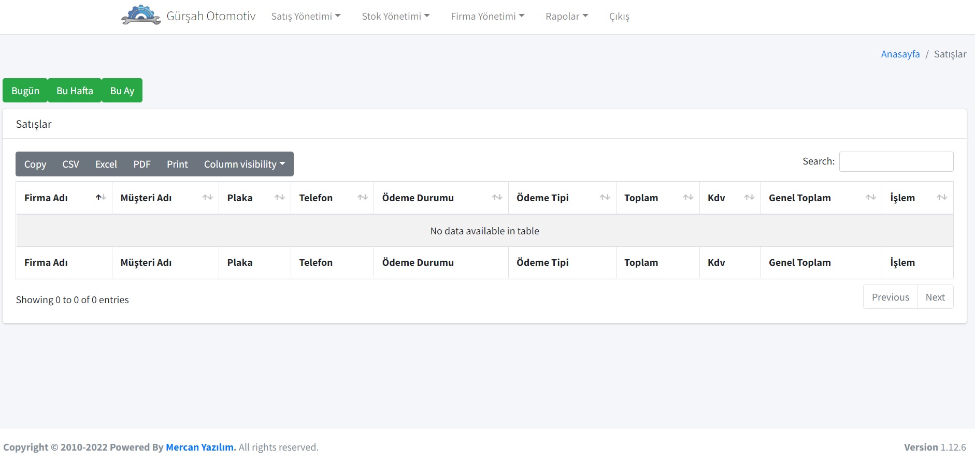This screenshot has width=975, height=463.
Task: Click Genel Toplam sort arrows
Action: tap(871, 198)
